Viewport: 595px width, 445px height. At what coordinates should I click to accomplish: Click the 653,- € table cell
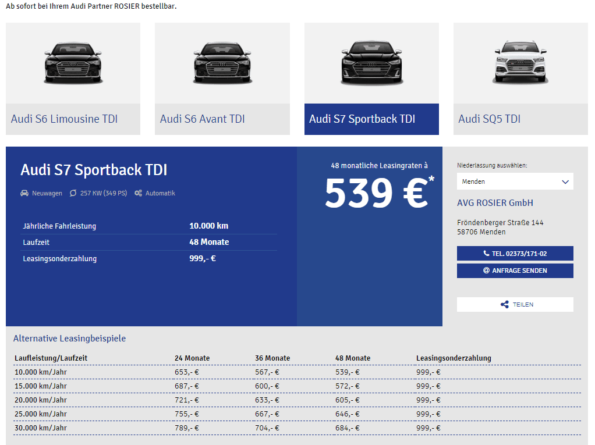coord(187,372)
